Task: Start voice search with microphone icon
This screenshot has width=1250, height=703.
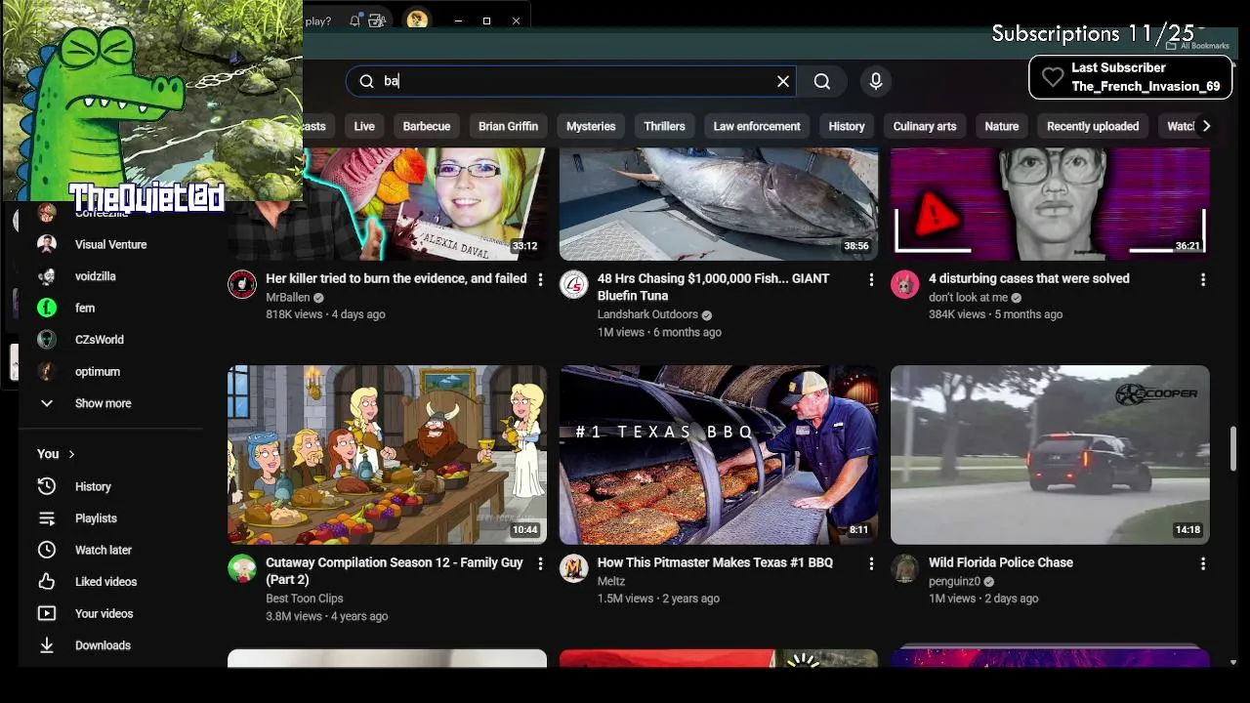Action: (x=876, y=81)
